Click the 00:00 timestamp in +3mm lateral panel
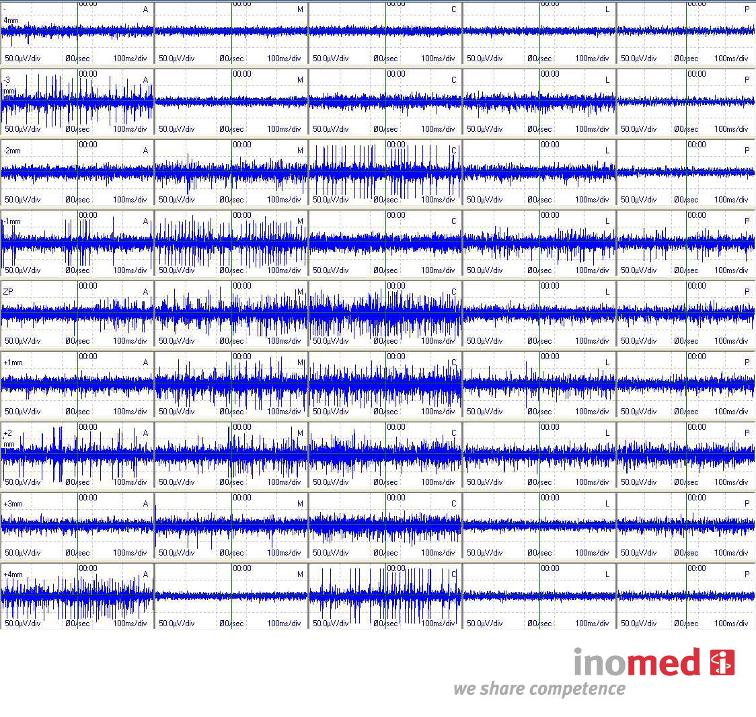This screenshot has height=717, width=756. [x=550, y=498]
